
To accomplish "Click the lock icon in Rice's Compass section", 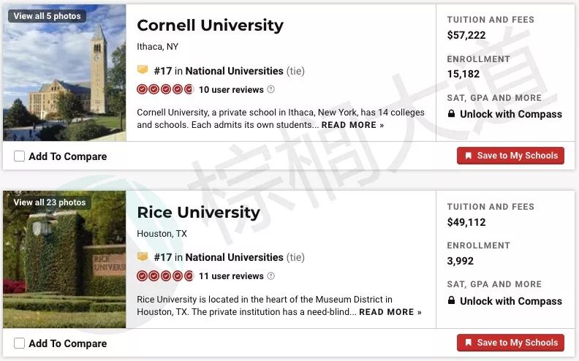I will pyautogui.click(x=451, y=300).
